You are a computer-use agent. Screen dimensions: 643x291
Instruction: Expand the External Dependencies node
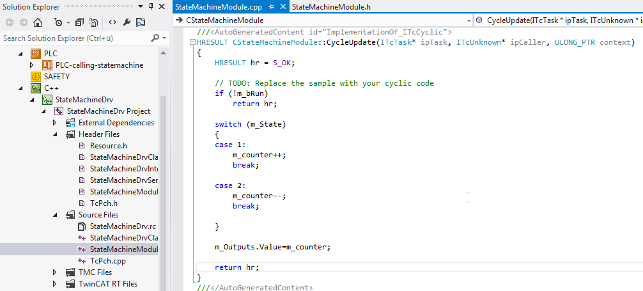[x=55, y=123]
